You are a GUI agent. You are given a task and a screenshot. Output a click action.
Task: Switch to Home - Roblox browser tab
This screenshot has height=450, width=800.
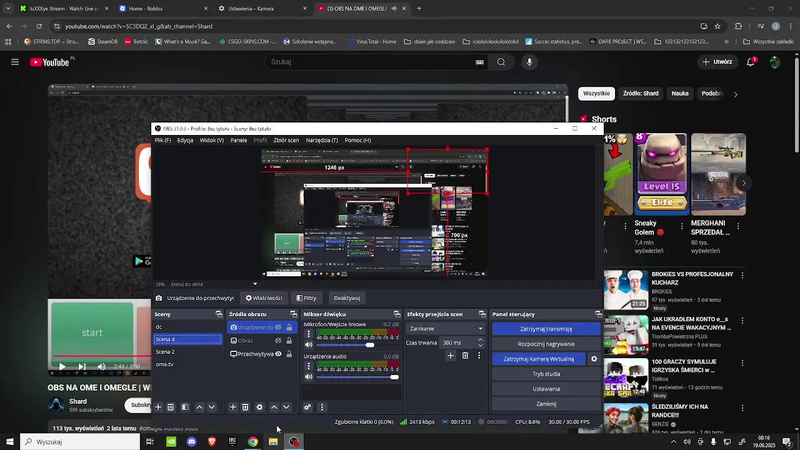tap(162, 9)
